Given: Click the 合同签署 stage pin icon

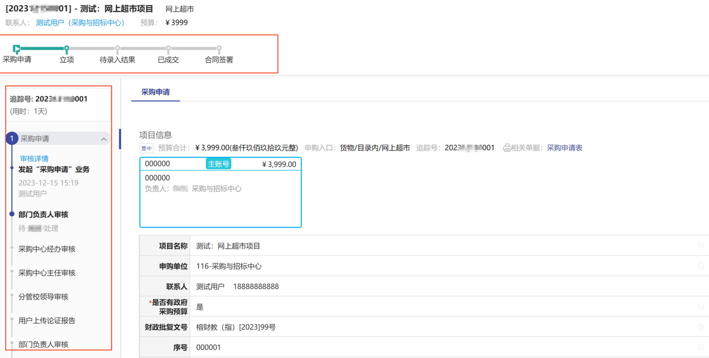Looking at the screenshot, I should [x=219, y=49].
